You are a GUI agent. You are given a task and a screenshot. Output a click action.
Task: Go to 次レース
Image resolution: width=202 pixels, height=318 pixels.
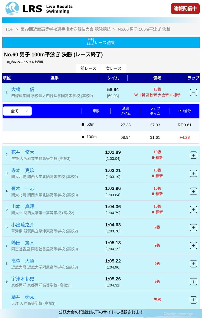(113, 68)
